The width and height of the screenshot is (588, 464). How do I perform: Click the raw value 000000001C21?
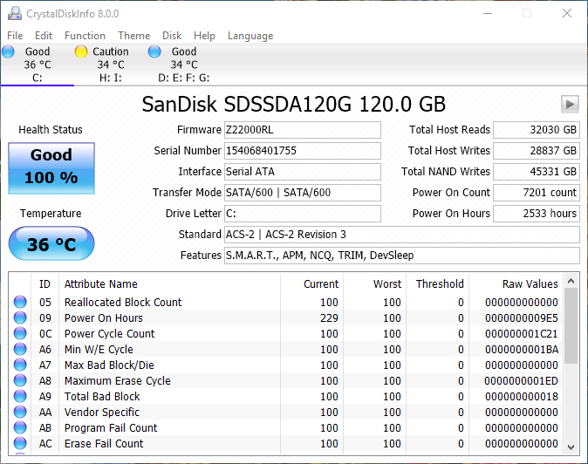tap(521, 333)
